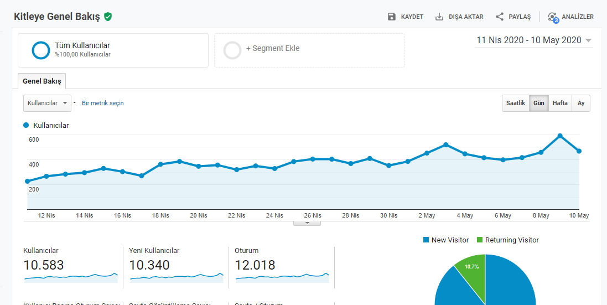Click the 18 Nis axis label

(x=160, y=215)
